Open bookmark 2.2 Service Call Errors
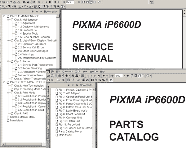The height and width of the screenshot is (148, 186). [31, 47]
